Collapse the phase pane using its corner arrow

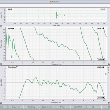coord(1,64)
